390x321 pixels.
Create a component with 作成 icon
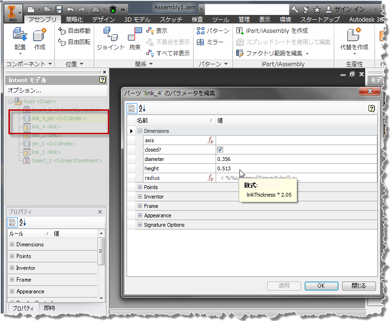(40, 38)
